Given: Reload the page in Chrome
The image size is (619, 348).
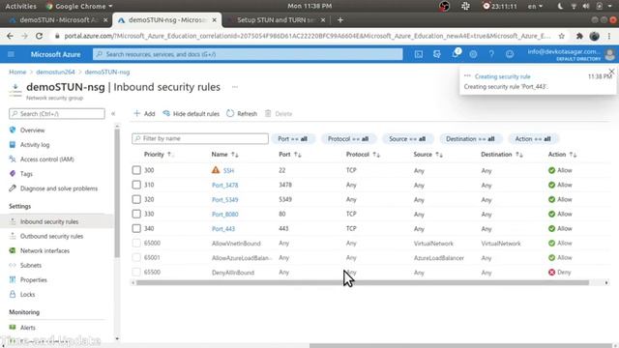Looking at the screenshot, I should click(x=39, y=36).
